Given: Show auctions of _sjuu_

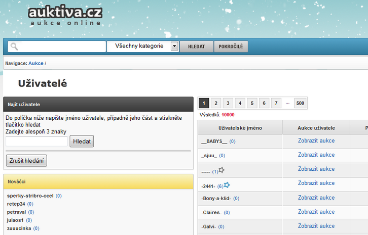Looking at the screenshot, I should tap(316, 155).
